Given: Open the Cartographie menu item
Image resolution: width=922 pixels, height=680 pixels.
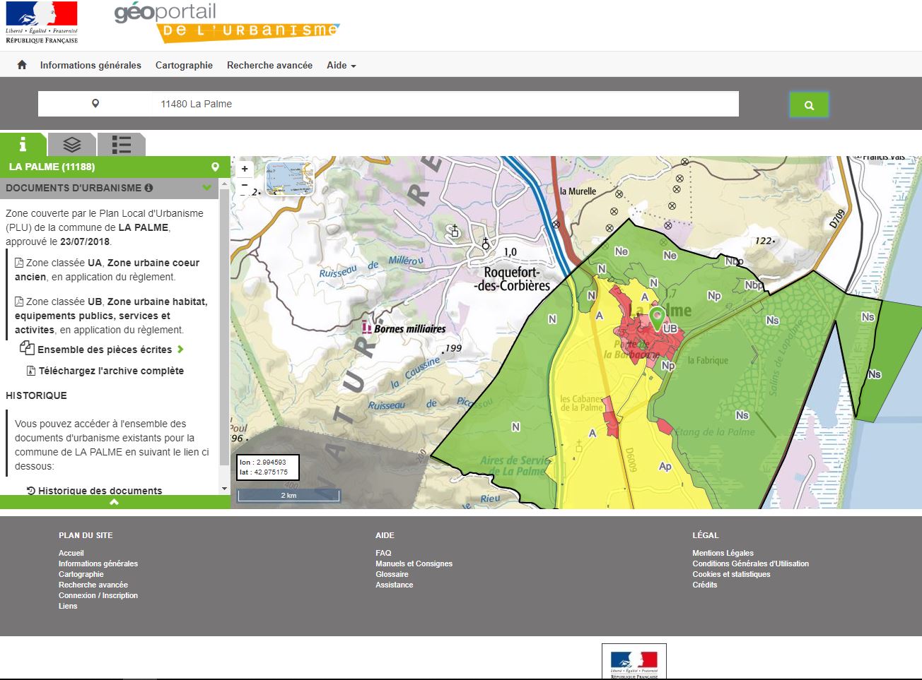Looking at the screenshot, I should click(184, 65).
